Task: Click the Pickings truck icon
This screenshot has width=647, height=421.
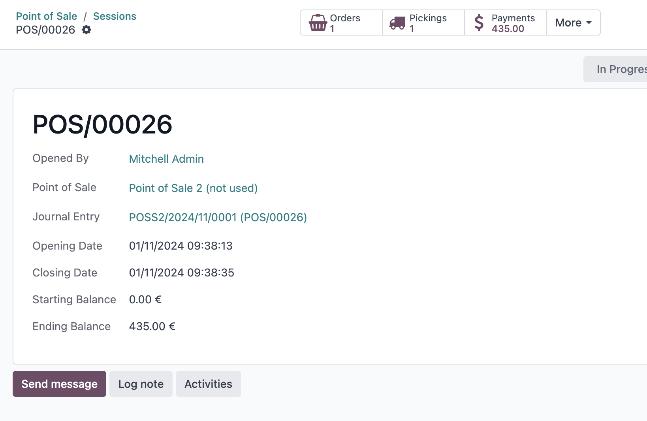Action: 397,23
